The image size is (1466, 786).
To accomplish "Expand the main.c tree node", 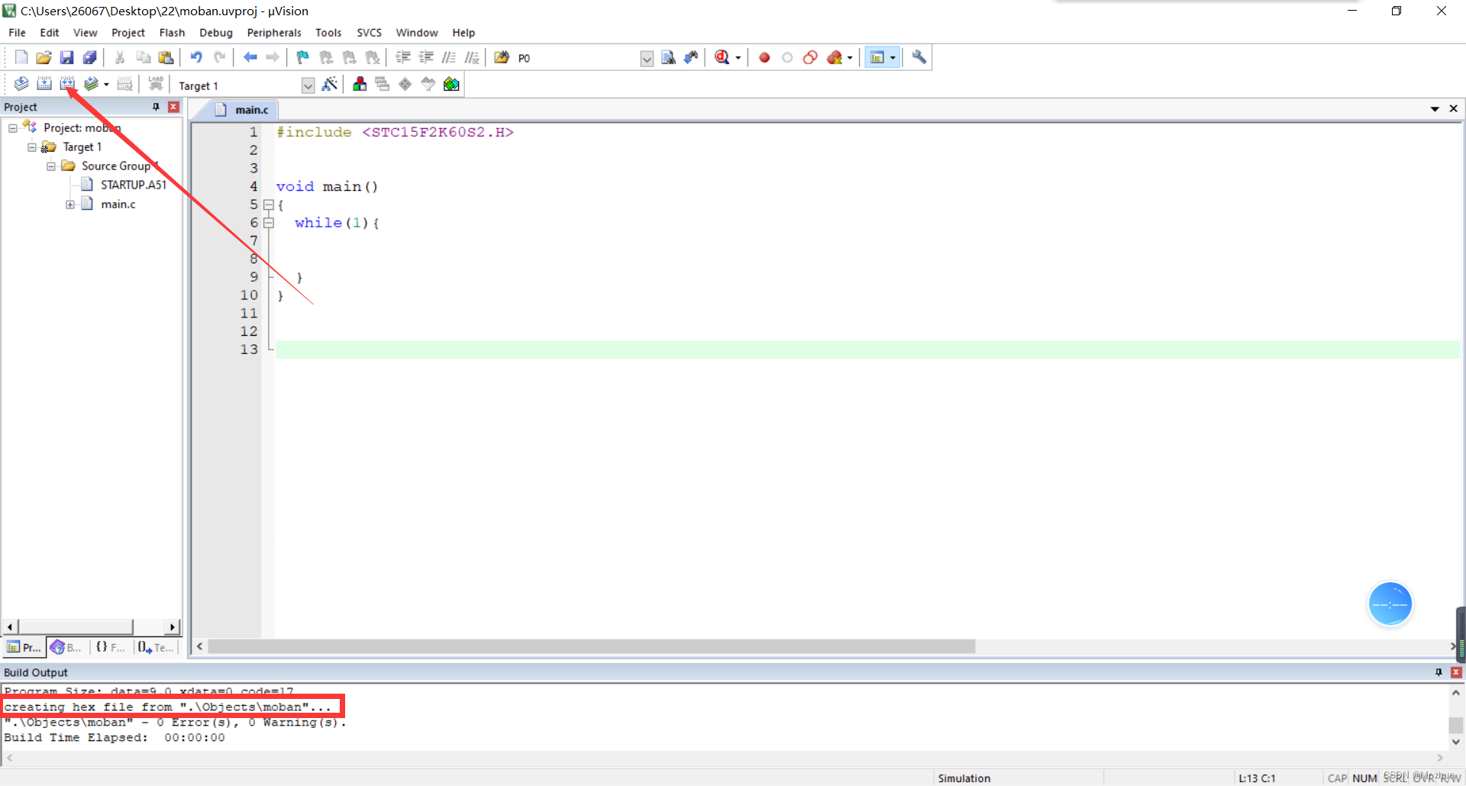I will 70,205.
